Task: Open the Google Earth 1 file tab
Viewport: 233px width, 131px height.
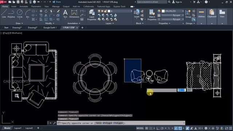Action: [x=50, y=28]
